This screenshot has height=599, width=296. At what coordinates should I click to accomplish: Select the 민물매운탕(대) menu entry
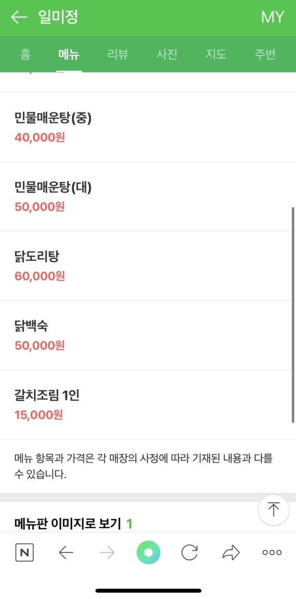coord(148,196)
